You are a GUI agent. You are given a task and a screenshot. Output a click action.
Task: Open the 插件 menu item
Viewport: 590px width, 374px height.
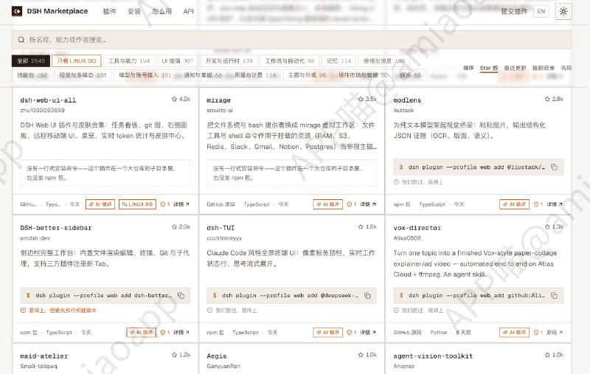pyautogui.click(x=109, y=11)
